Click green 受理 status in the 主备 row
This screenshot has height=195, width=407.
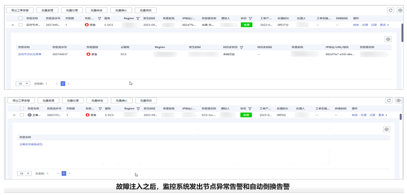point(246,115)
